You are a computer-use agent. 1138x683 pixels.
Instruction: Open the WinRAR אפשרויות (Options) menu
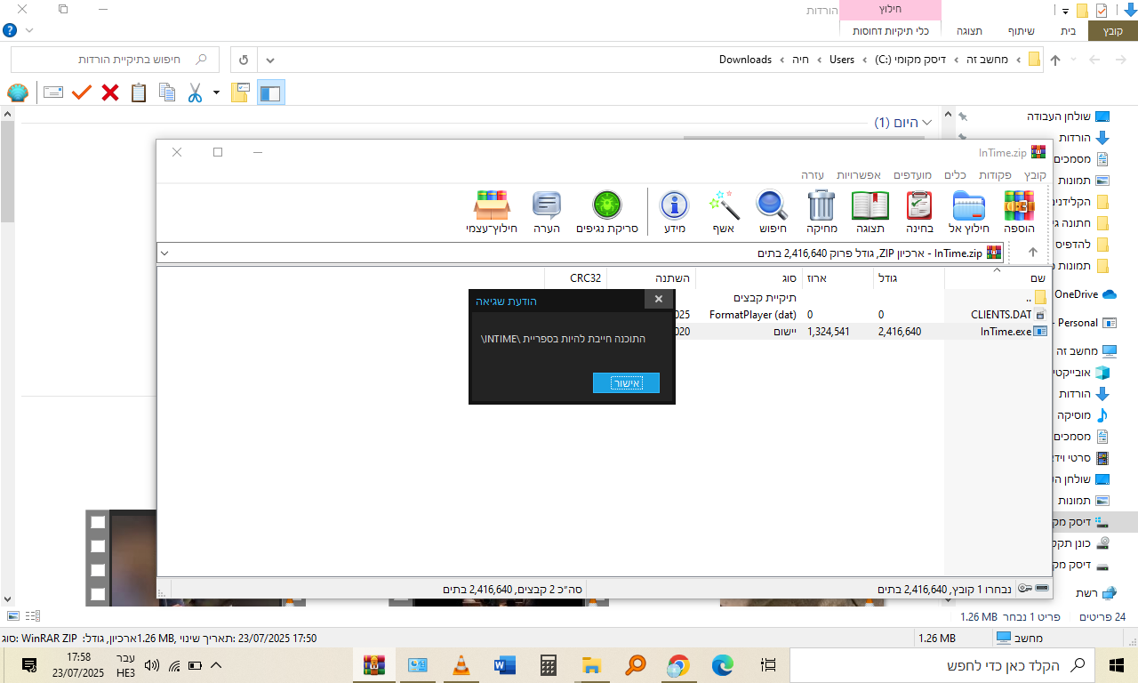[857, 175]
